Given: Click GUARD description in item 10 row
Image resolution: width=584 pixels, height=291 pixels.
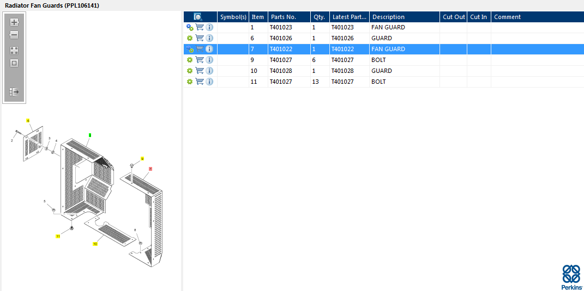Looking at the screenshot, I should point(381,71).
